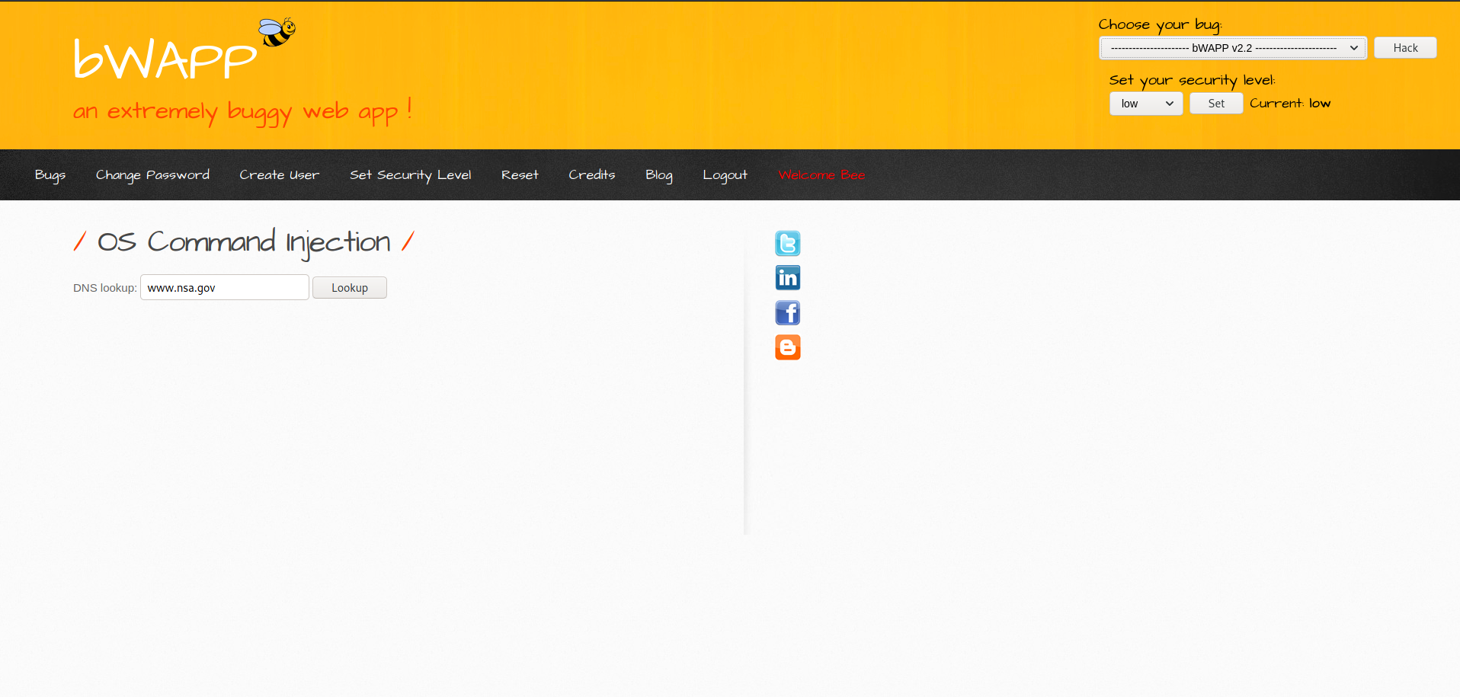Open the LinkedIn social icon
The image size is (1460, 697).
click(x=787, y=278)
